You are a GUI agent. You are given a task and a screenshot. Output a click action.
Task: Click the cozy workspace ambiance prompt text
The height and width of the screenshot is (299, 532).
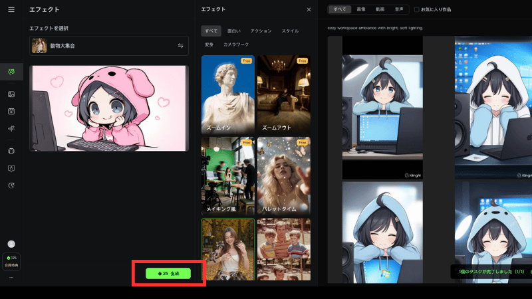click(375, 28)
